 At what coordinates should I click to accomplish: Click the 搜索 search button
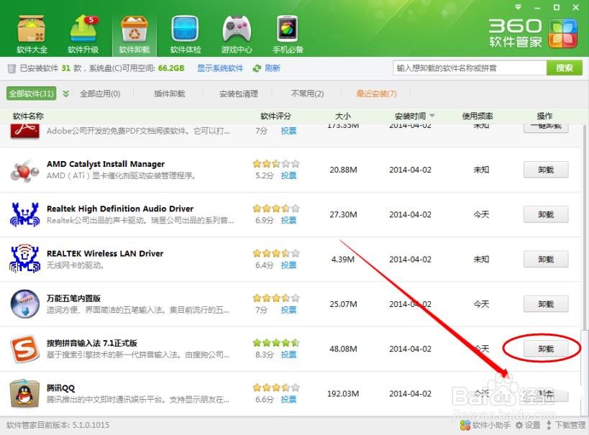pyautogui.click(x=565, y=68)
